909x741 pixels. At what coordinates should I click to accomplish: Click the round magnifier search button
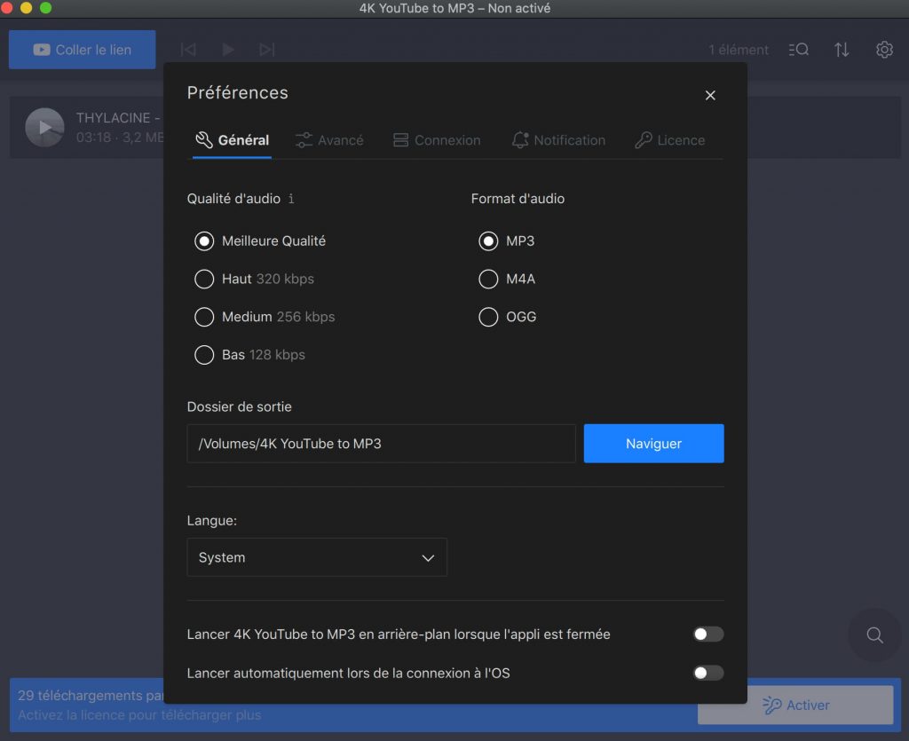tap(874, 635)
